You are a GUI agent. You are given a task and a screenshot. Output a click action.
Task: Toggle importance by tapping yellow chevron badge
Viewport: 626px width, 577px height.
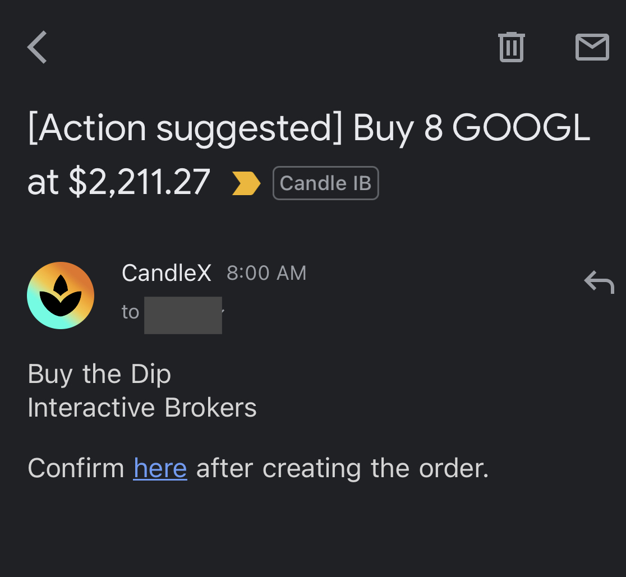[x=245, y=183]
